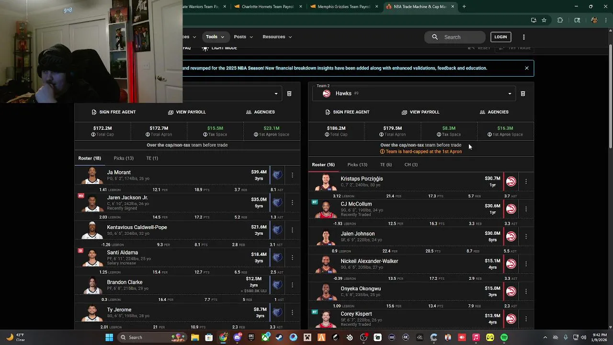Screen dimensions: 613x345
Task: Open the three-dot menu for Ty Jerome
Action: (292, 312)
